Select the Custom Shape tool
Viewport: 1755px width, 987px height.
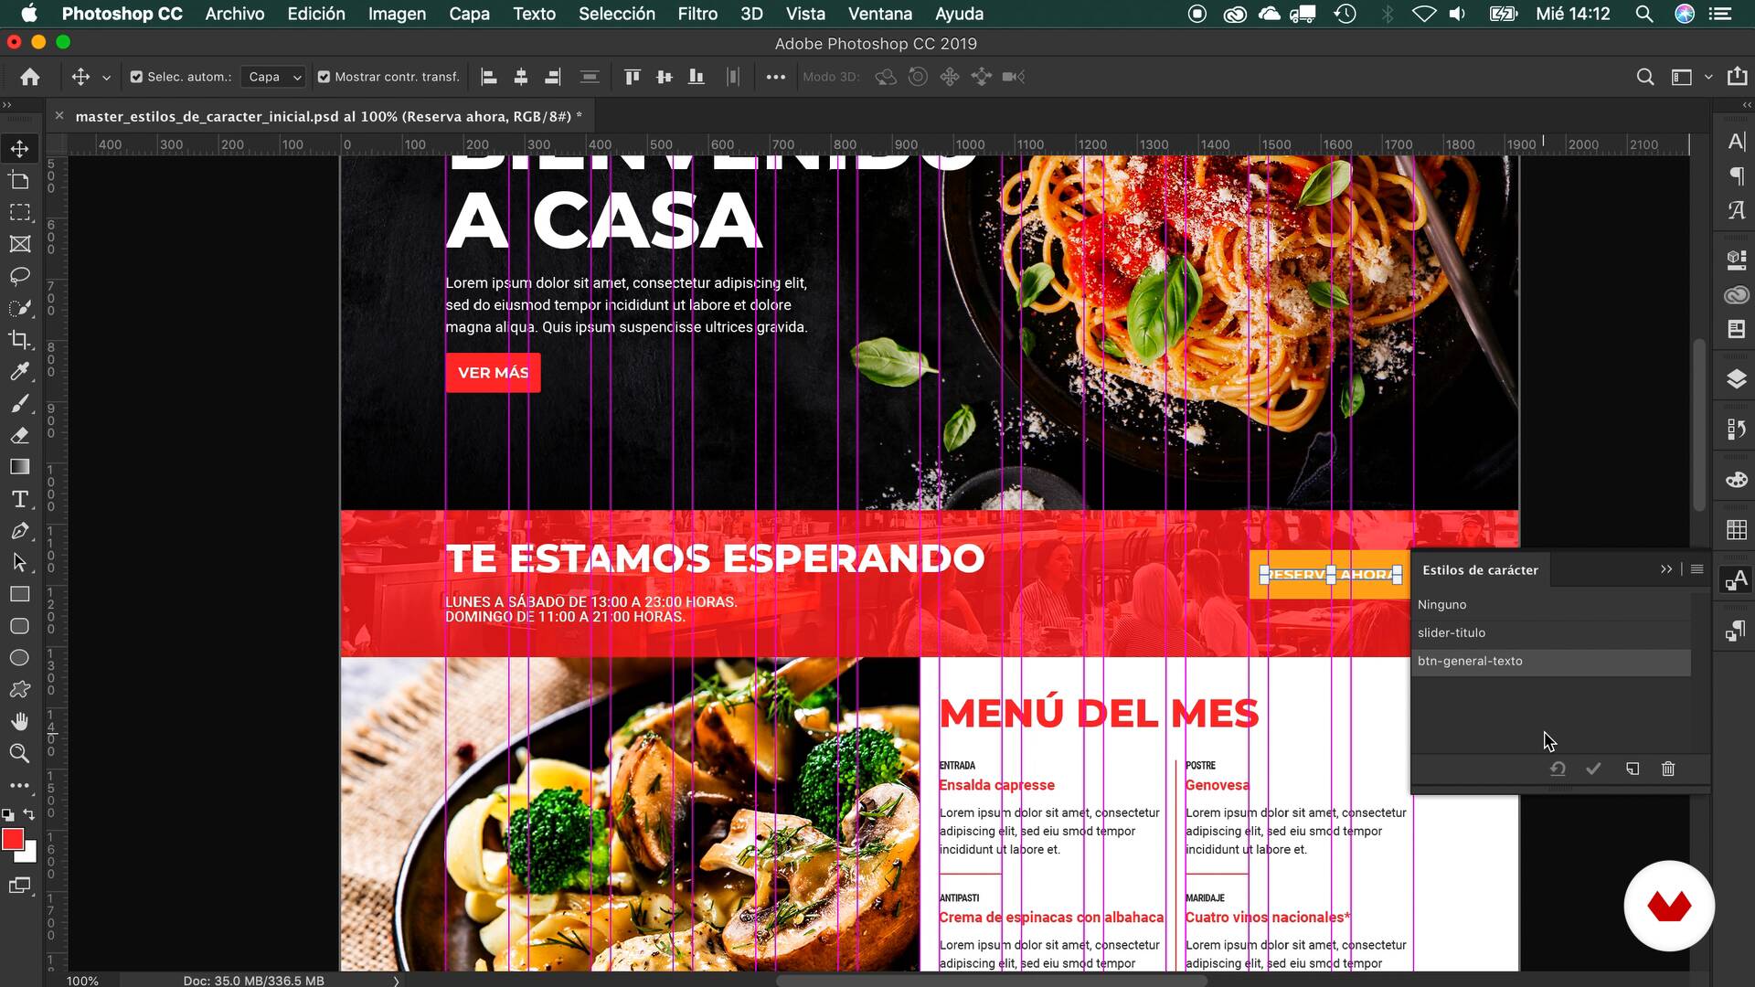point(19,690)
